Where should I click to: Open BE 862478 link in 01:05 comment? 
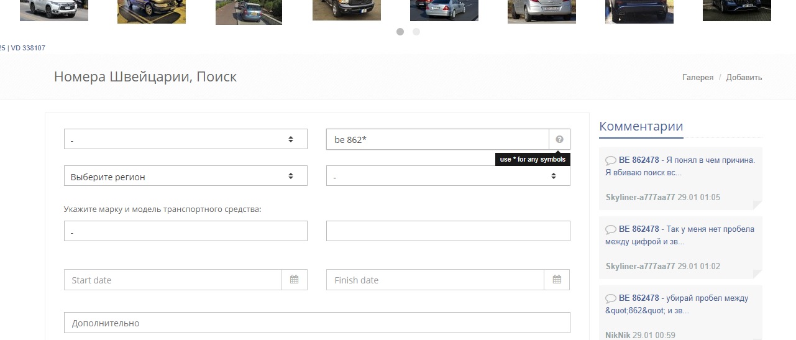tap(639, 160)
